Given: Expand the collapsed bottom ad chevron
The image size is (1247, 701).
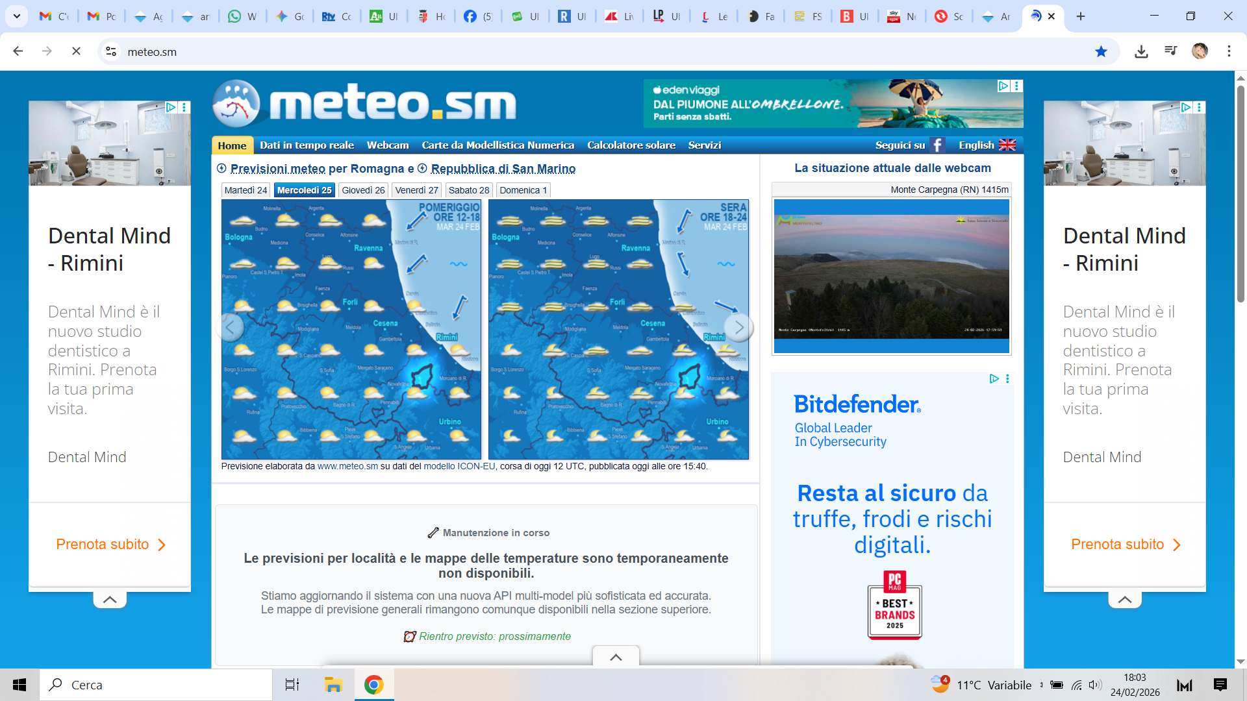Looking at the screenshot, I should pyautogui.click(x=616, y=657).
